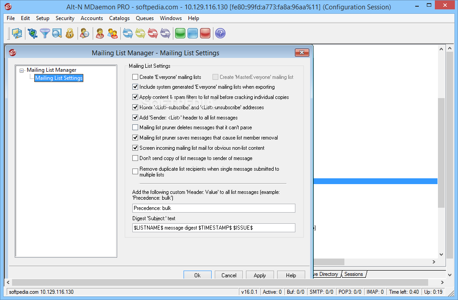The width and height of the screenshot is (458, 300).
Task: Enable Create 'Everyone' mailing lists checkbox
Action: [x=135, y=77]
